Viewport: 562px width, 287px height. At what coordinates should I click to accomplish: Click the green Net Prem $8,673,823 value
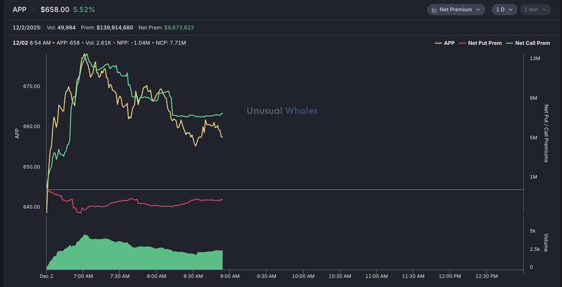[x=179, y=28]
